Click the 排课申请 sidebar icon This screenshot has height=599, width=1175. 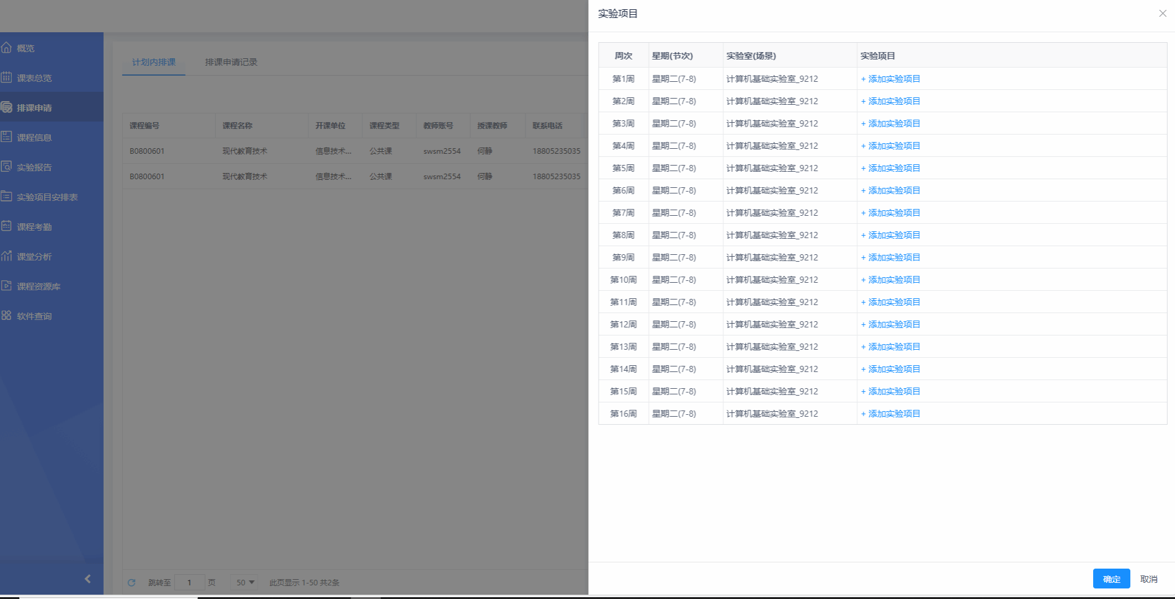coord(7,107)
